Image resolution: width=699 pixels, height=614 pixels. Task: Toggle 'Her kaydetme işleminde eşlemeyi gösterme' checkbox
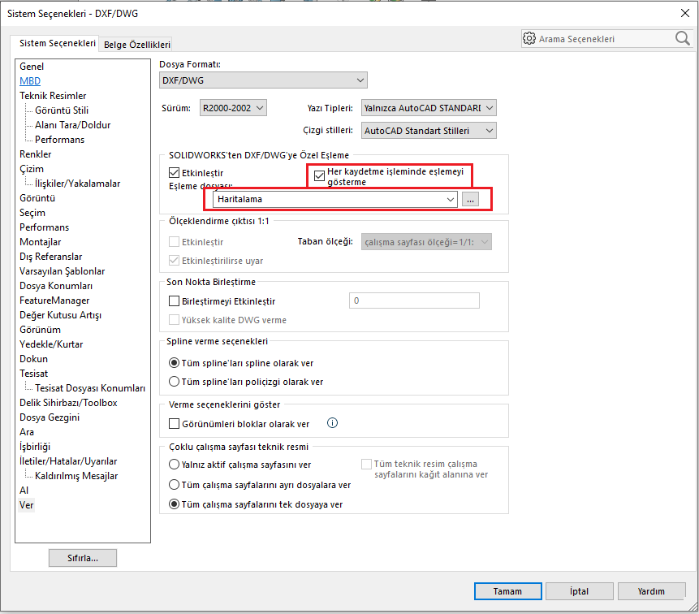pyautogui.click(x=319, y=173)
